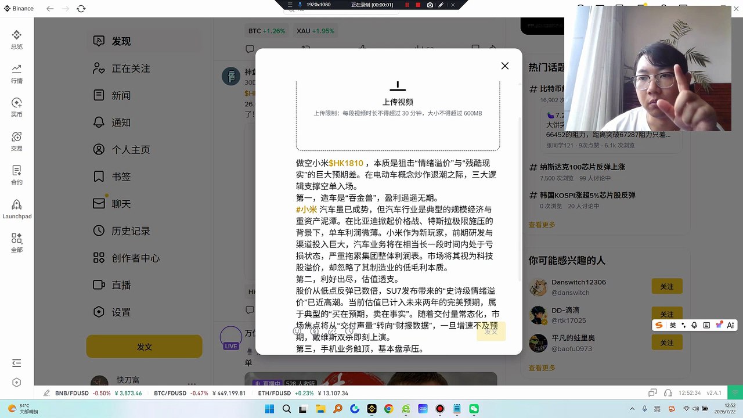The image size is (743, 418).
Task: Follow DD-滴滴 with the 关注 button
Action: pos(667,314)
